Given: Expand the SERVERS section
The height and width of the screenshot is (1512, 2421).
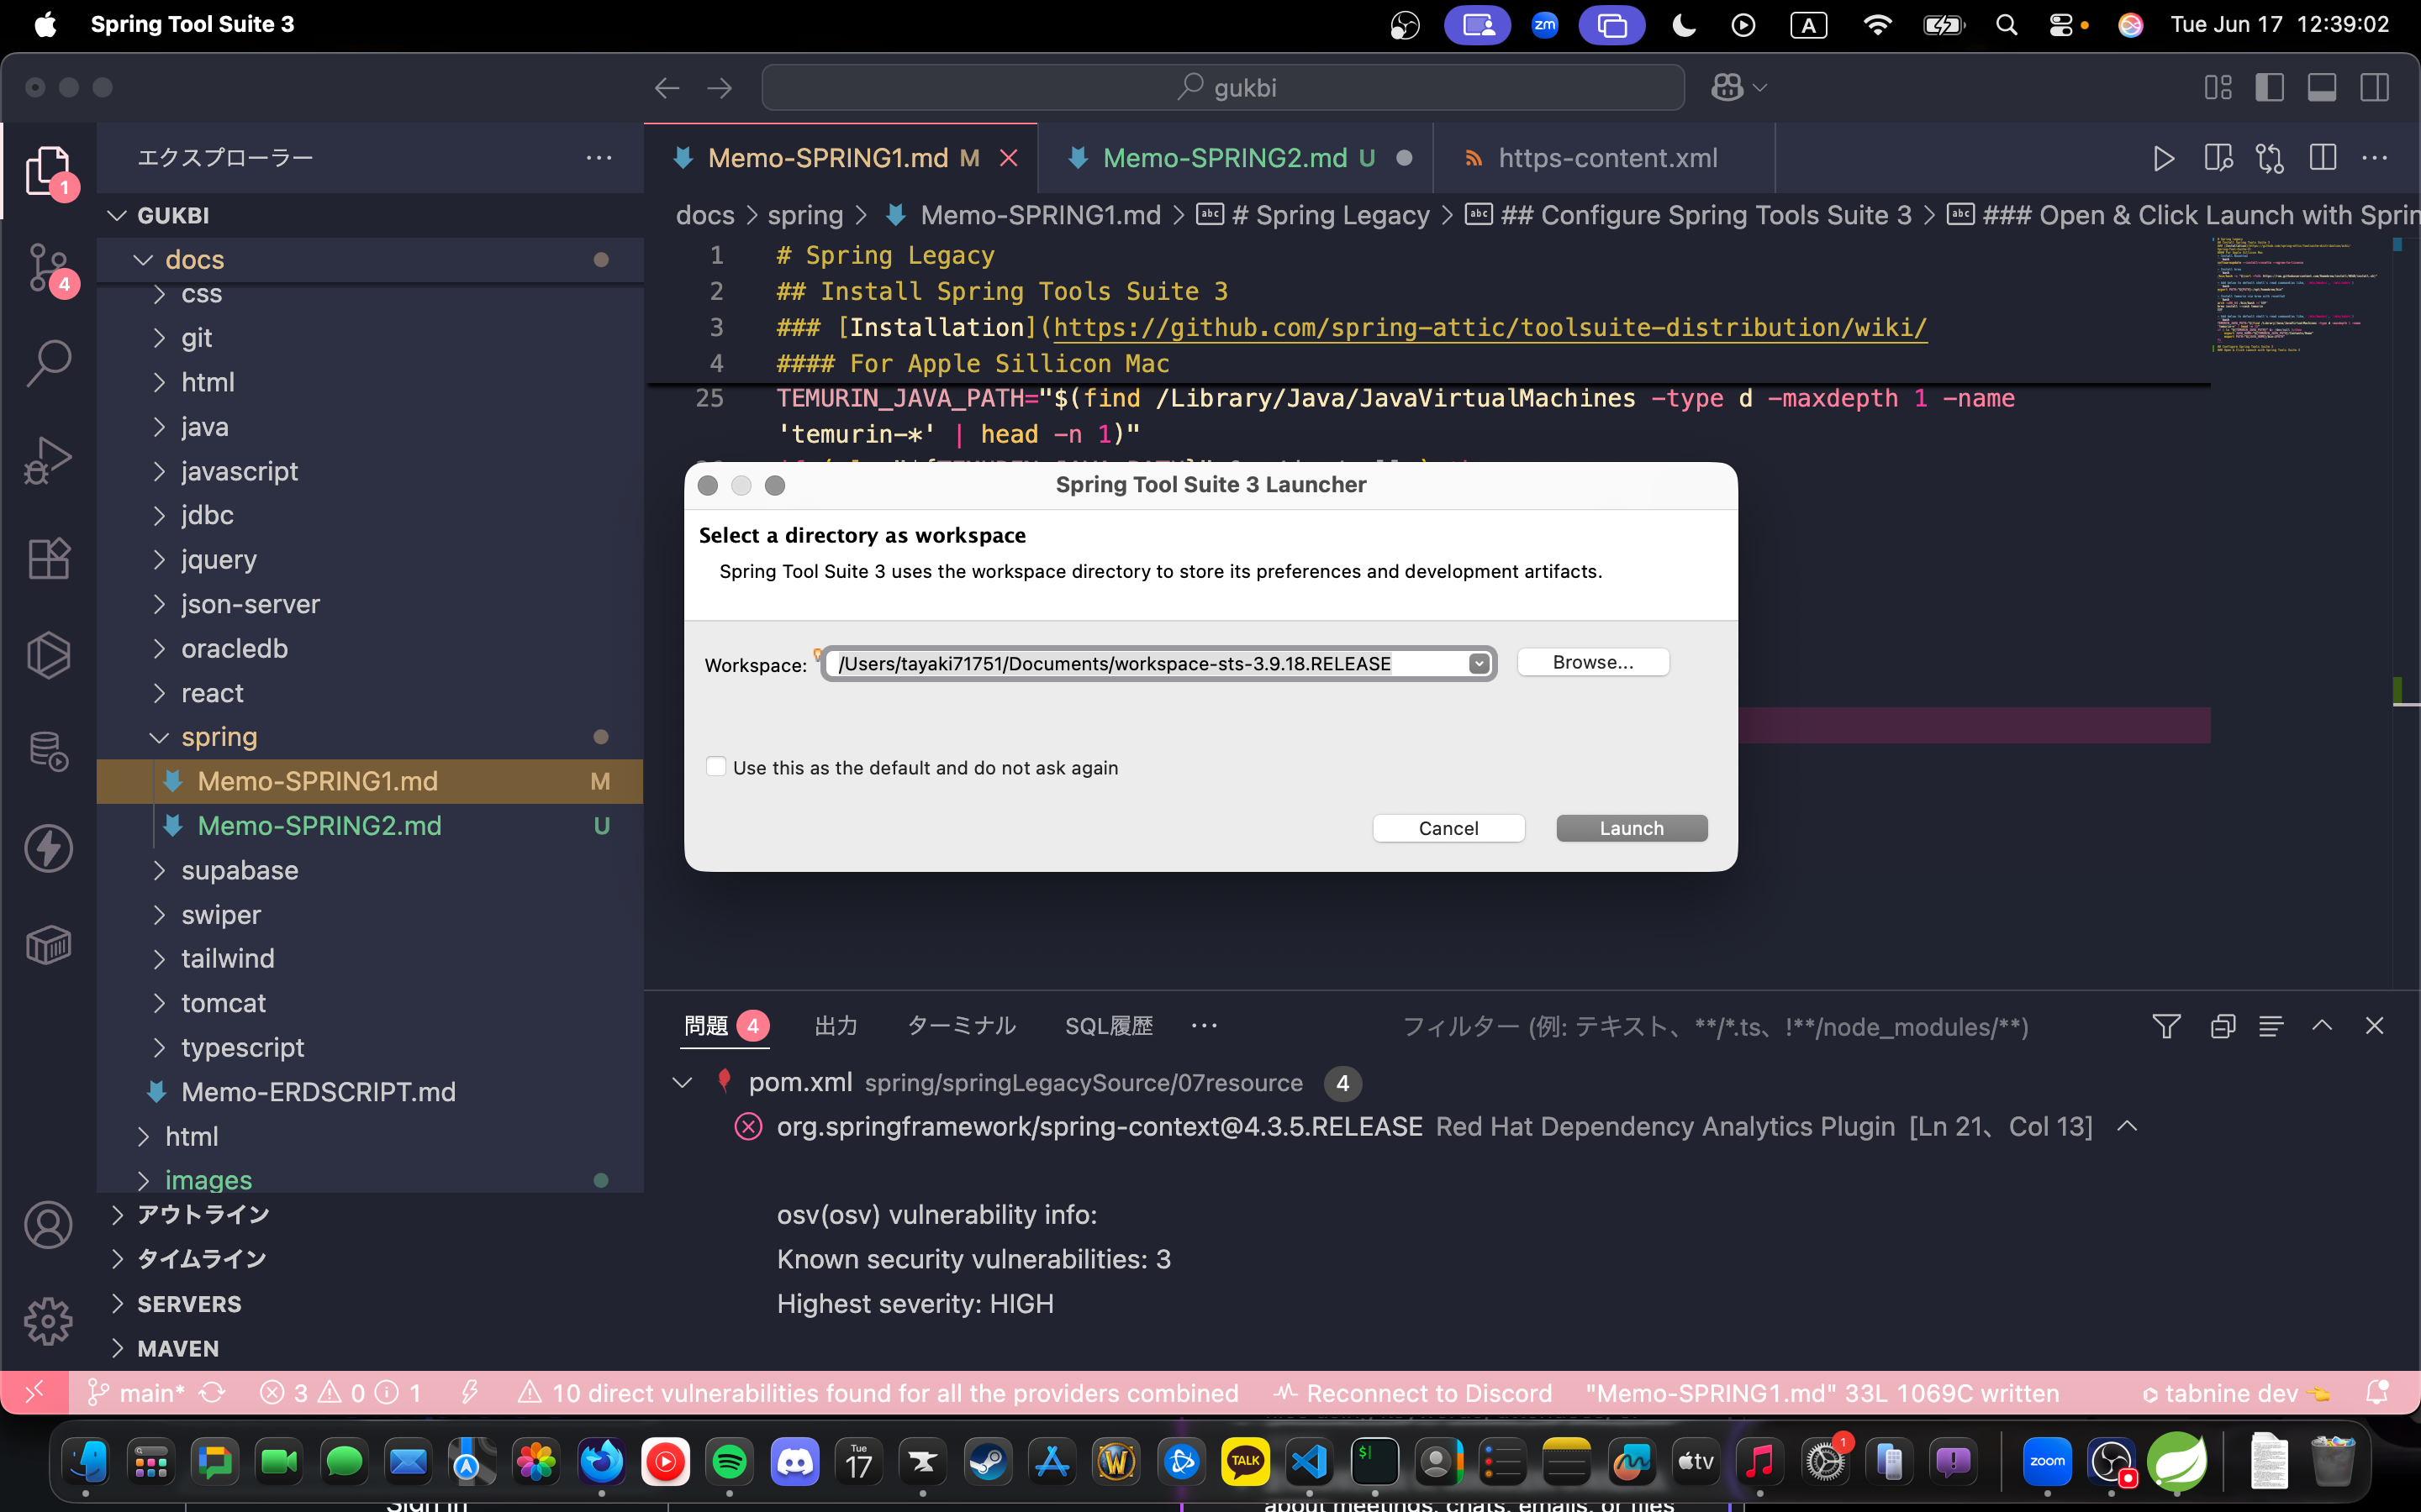Looking at the screenshot, I should coord(117,1303).
